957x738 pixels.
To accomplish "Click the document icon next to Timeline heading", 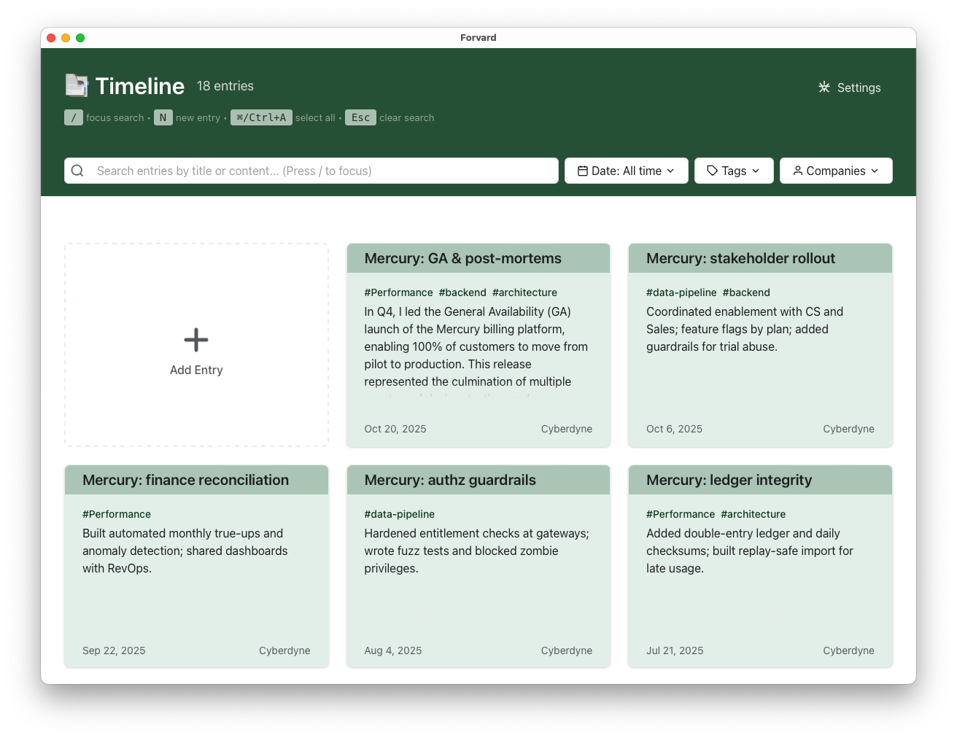I will click(x=76, y=85).
